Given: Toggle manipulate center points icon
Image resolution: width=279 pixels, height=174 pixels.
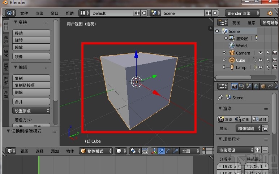Looking at the screenshot, I should 145,151.
